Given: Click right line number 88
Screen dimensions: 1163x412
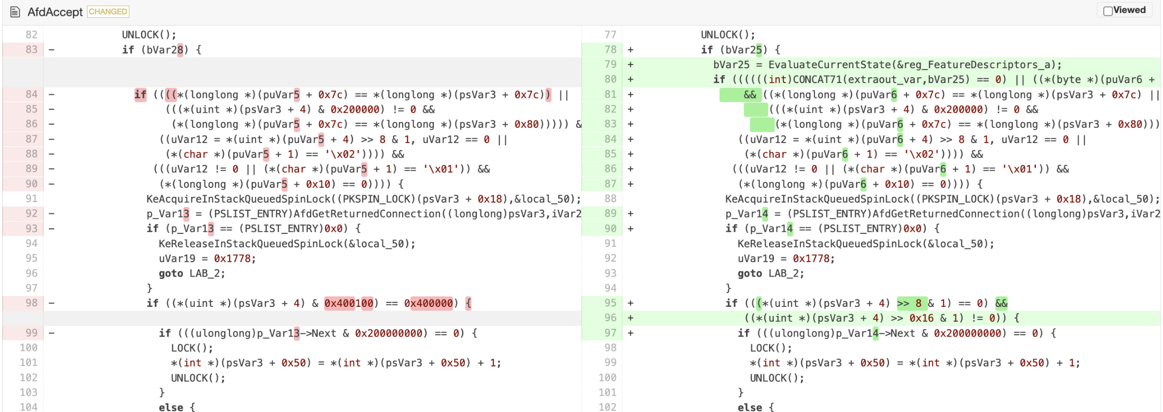Looking at the screenshot, I should [x=610, y=199].
